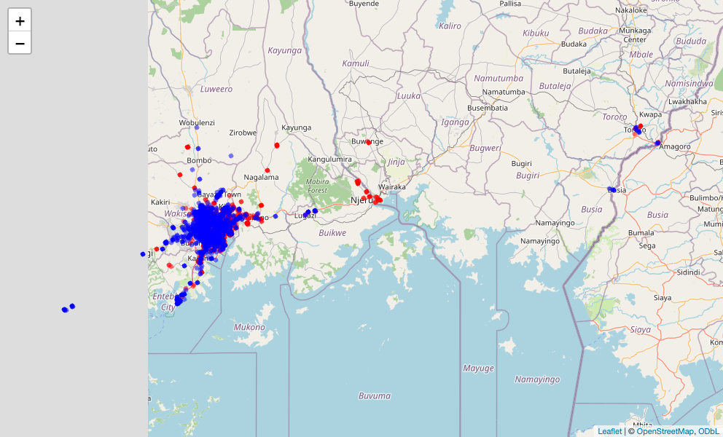Click the 'Wairaka' town label
Image resolution: width=723 pixels, height=437 pixels.
392,186
